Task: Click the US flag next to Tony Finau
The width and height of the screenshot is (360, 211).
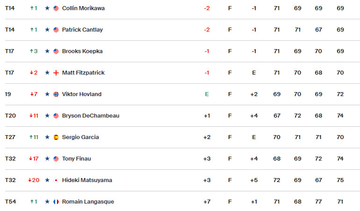Action: tap(56, 159)
